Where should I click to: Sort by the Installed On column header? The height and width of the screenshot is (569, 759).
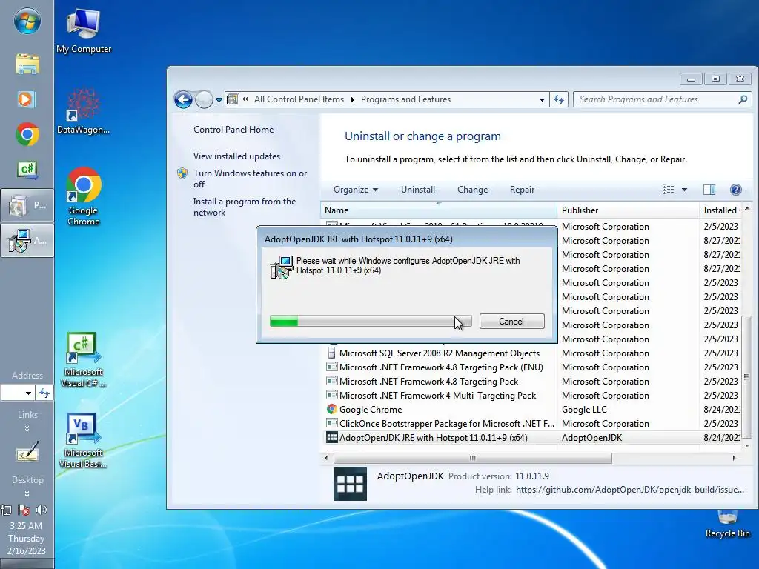(720, 210)
